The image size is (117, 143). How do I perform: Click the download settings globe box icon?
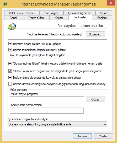pyautogui.click(x=12, y=27)
